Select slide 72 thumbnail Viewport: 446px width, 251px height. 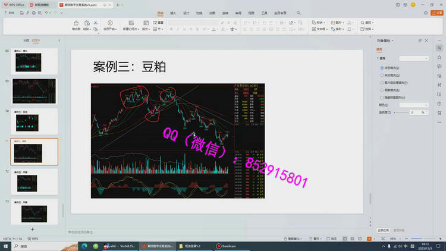tap(34, 182)
